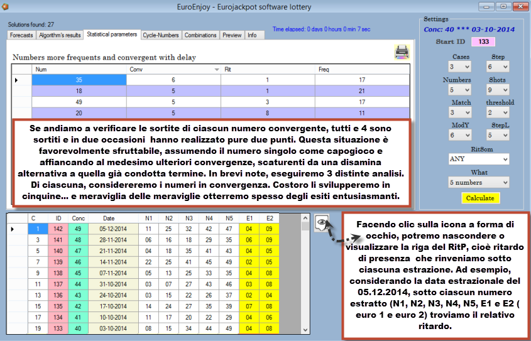The image size is (531, 341).
Task: Open the StepL dropdown
Action: tap(498, 135)
